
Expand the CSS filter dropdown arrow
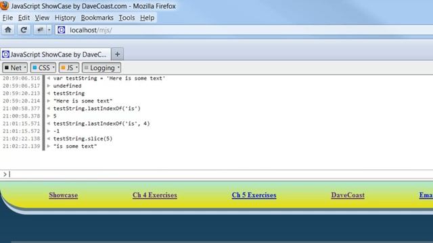pos(53,67)
